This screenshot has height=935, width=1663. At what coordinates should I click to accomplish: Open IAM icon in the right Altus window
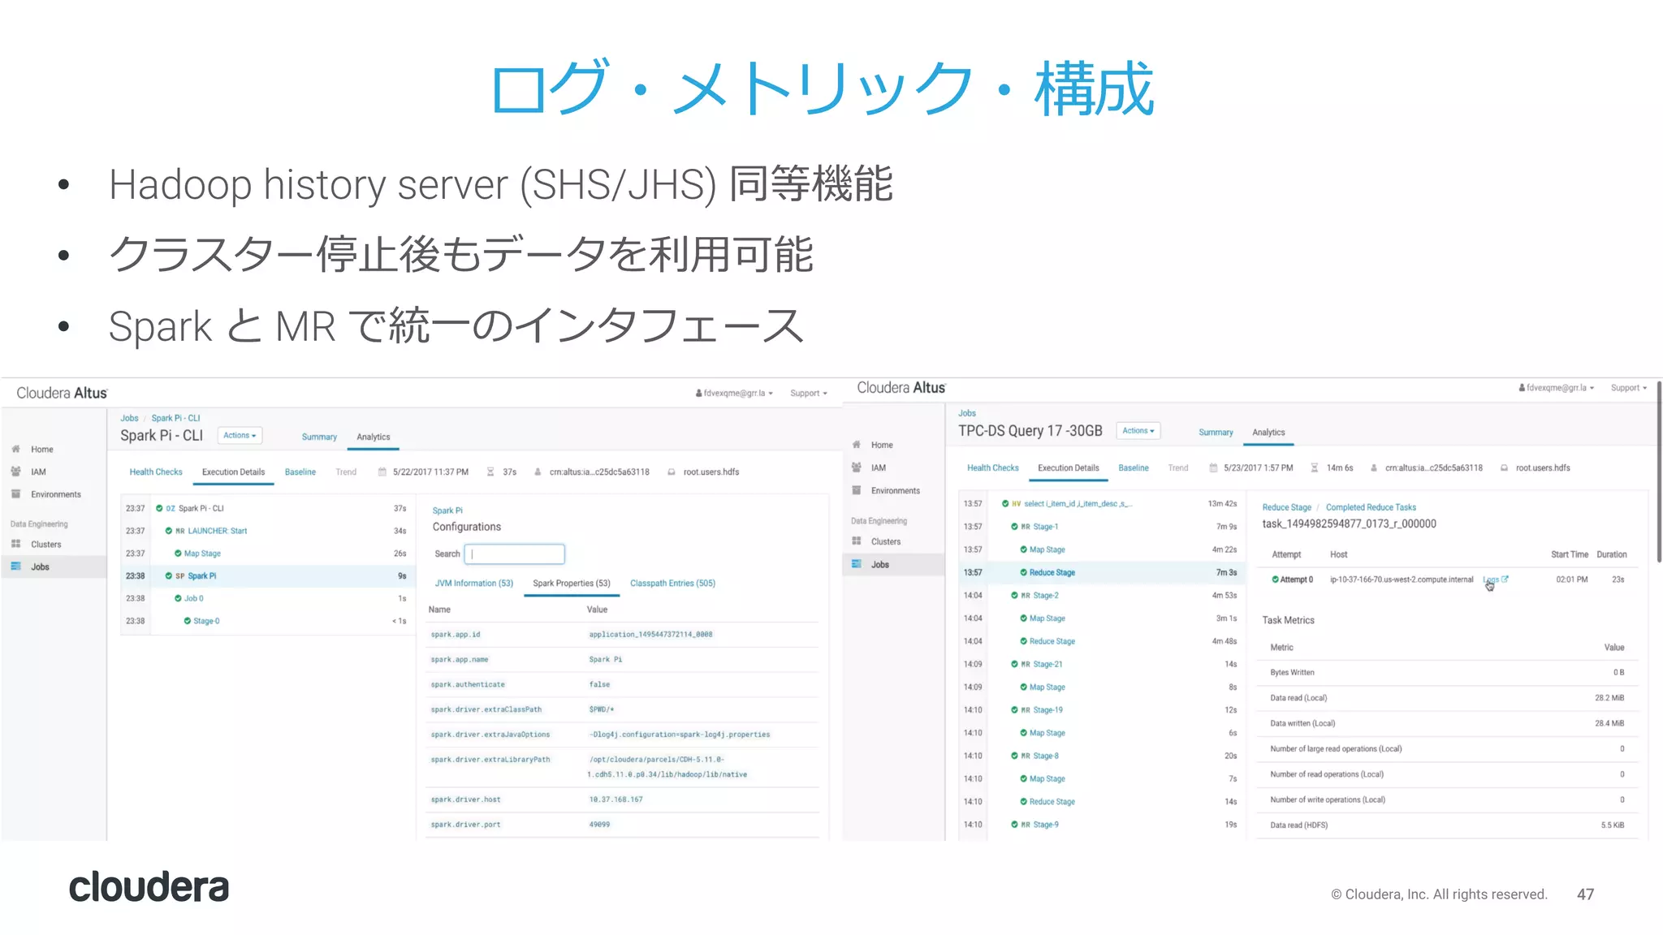point(856,467)
